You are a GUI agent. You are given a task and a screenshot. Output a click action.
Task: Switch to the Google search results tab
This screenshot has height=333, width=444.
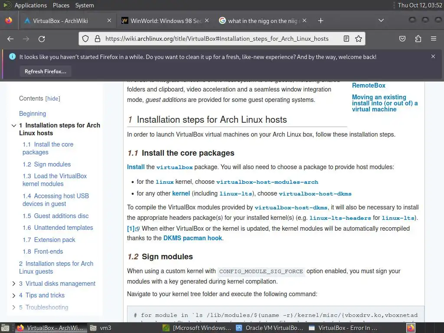[262, 21]
